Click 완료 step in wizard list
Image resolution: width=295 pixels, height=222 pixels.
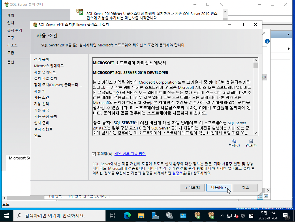click(x=37, y=136)
